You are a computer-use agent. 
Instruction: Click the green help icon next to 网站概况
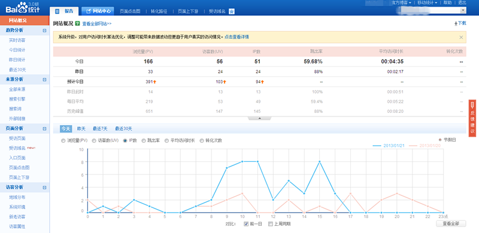coord(77,23)
